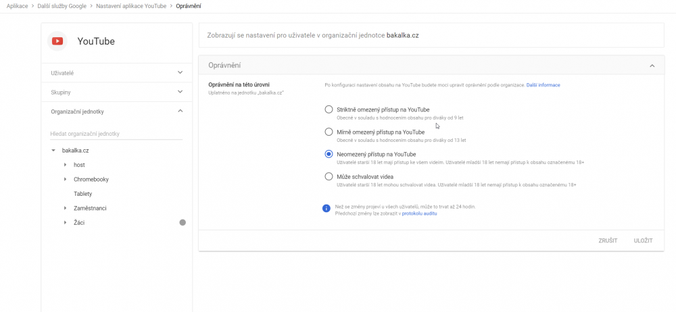The width and height of the screenshot is (676, 312).
Task: Click the Oprávnění breadcrumb text
Action: (x=189, y=6)
